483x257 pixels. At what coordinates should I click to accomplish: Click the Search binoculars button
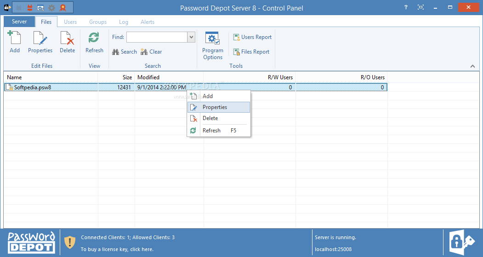[x=125, y=52]
